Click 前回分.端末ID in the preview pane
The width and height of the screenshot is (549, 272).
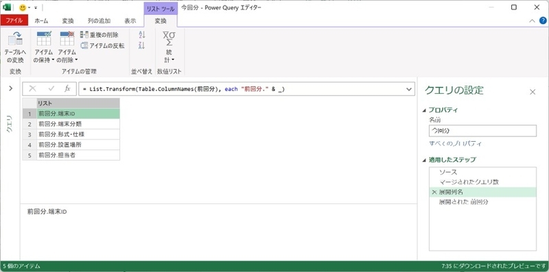(x=47, y=212)
